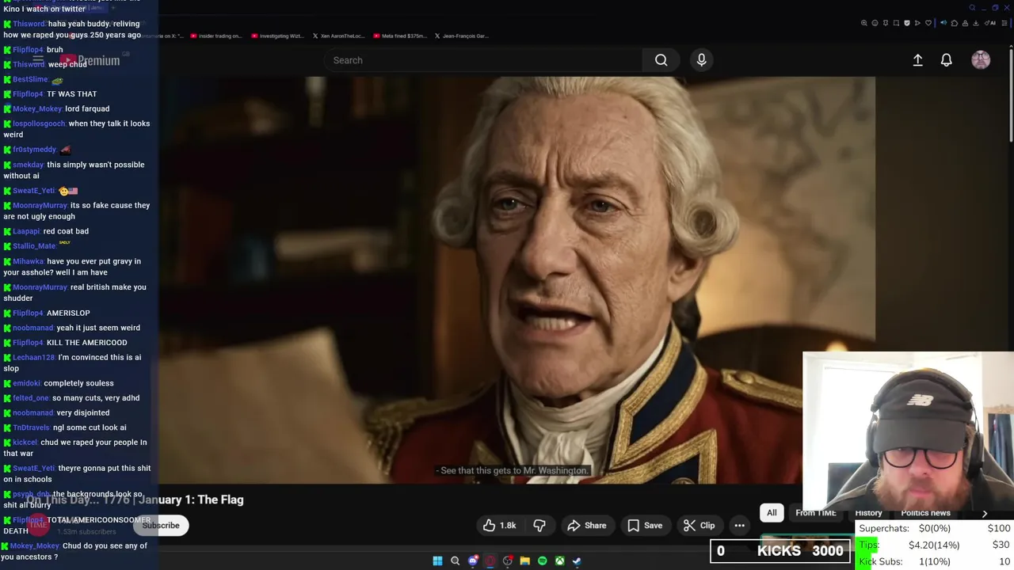
Task: Switch to 'Investigating Wizt...' browser tab
Action: (x=277, y=36)
